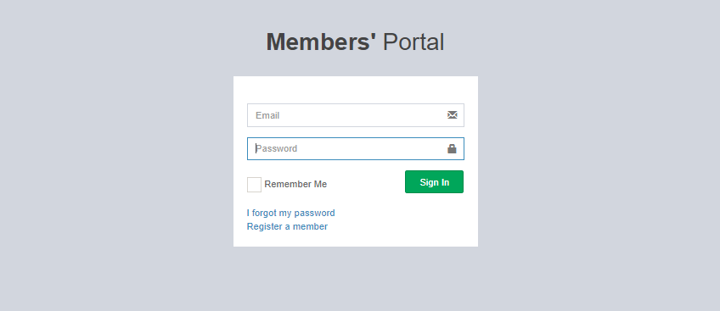
Task: Click the word Portal in the title
Action: pyautogui.click(x=413, y=42)
